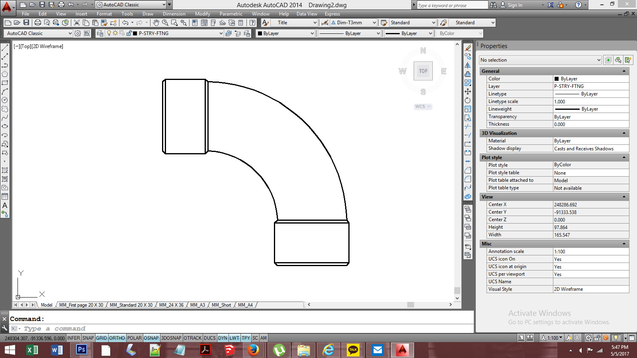Click the Pan hand icon
This screenshot has width=637, height=358.
(x=156, y=23)
